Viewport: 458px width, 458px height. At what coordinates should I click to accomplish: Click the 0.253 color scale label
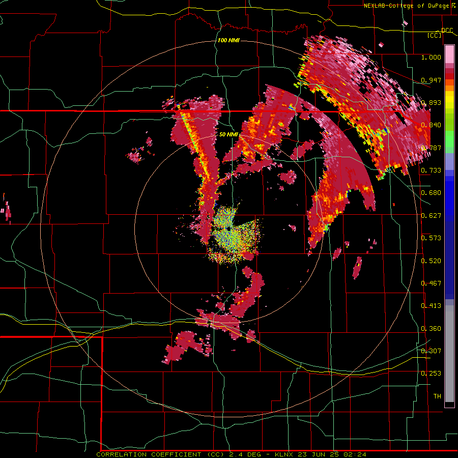[431, 374]
